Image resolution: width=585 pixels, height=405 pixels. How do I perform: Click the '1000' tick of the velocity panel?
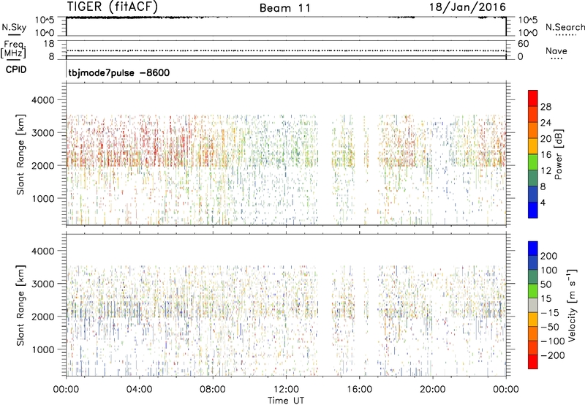coord(43,349)
